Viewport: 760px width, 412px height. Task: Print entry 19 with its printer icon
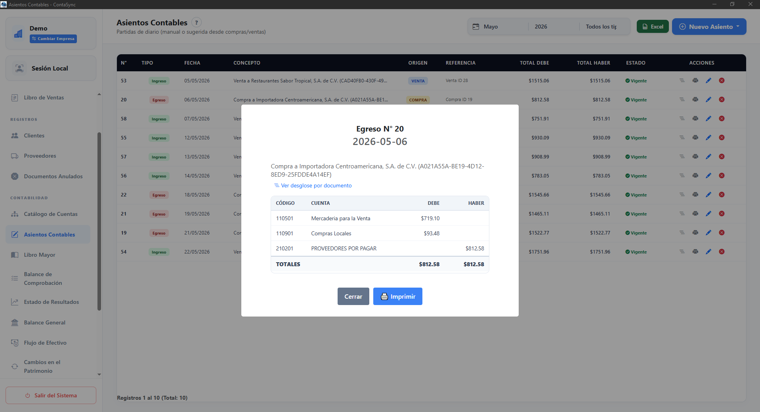(695, 233)
